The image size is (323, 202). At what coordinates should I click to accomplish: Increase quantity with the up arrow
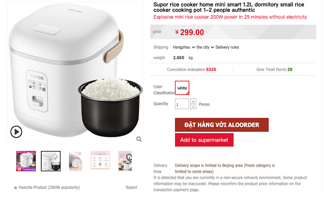[193, 101]
